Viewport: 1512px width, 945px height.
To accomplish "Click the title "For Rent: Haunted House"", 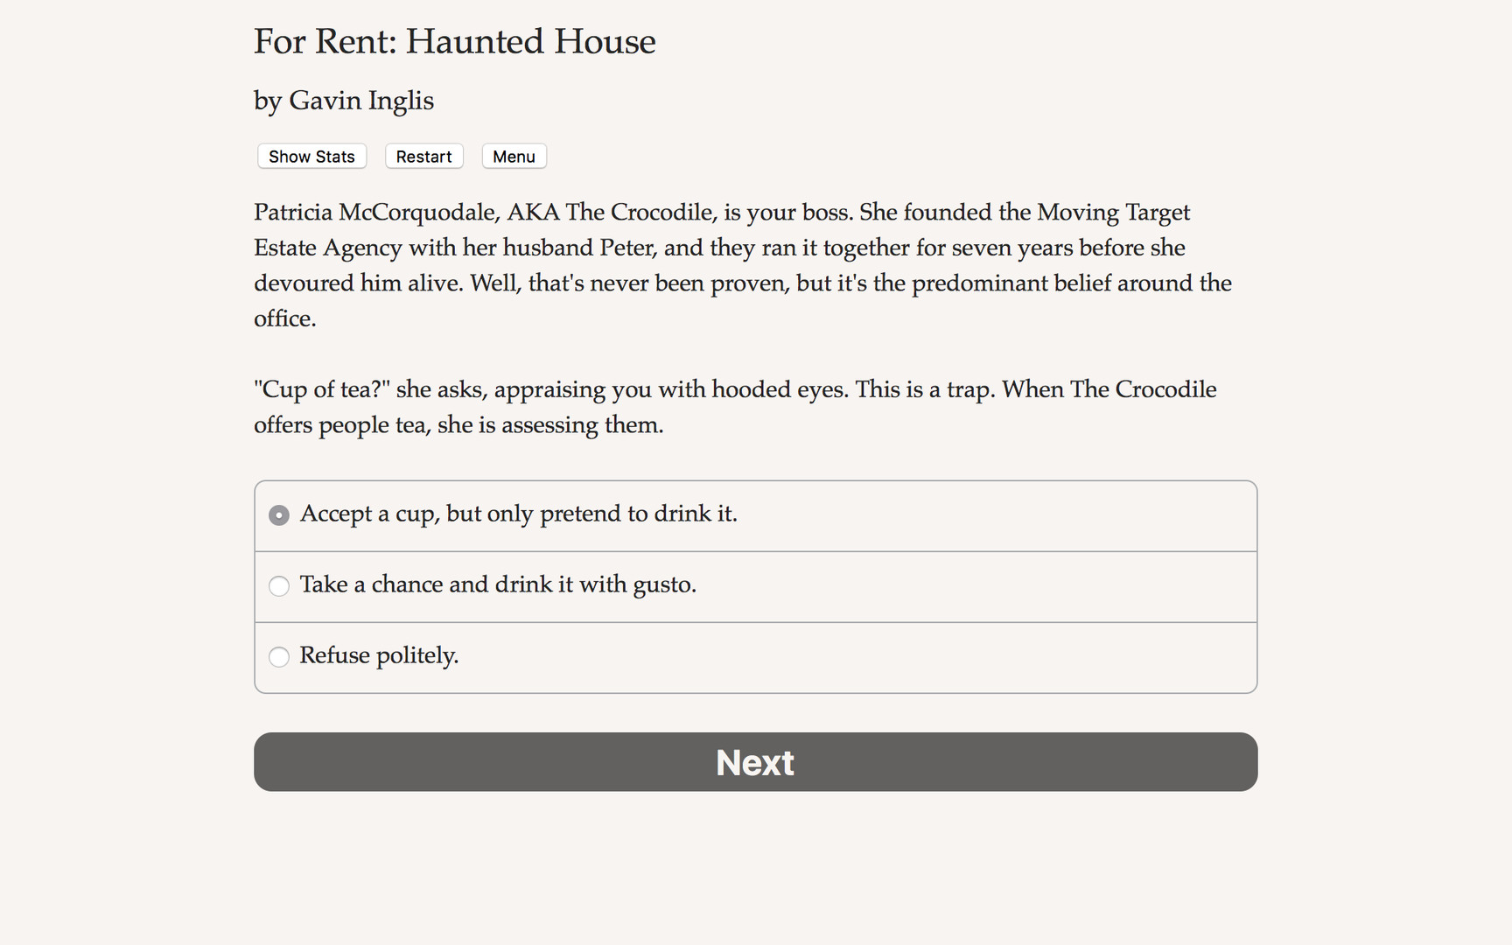I will point(454,41).
